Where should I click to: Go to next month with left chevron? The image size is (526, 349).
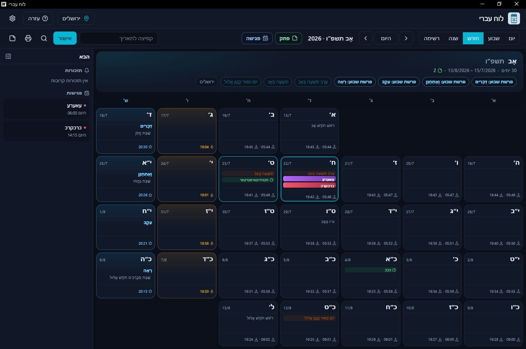[x=366, y=38]
